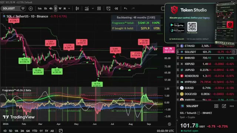Toggle the SOLUSDT watchlist flag
Screen dimensions: 237x133
click(178, 52)
